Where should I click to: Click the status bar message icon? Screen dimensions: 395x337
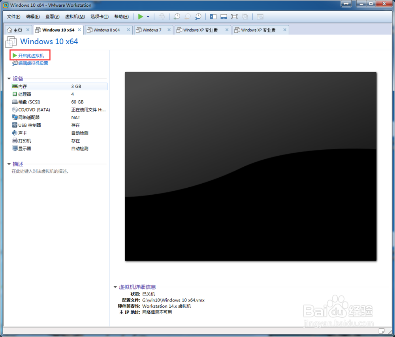tap(382, 330)
